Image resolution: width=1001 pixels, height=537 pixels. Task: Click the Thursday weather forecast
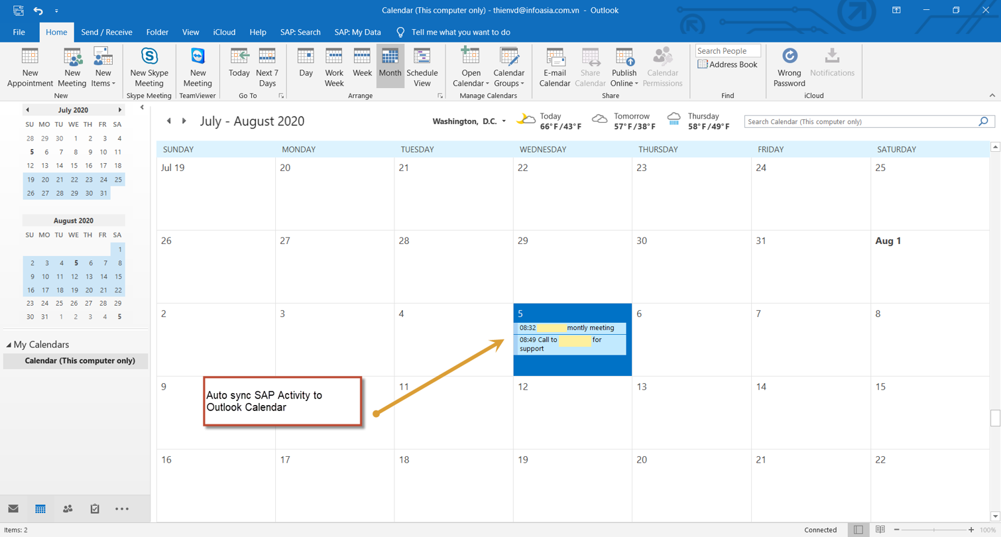[x=699, y=121]
